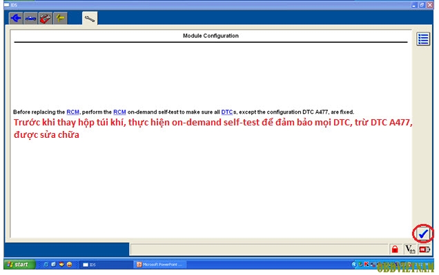439x275 pixels.
Task: Open the red toolbox icon
Action: pyautogui.click(x=46, y=19)
